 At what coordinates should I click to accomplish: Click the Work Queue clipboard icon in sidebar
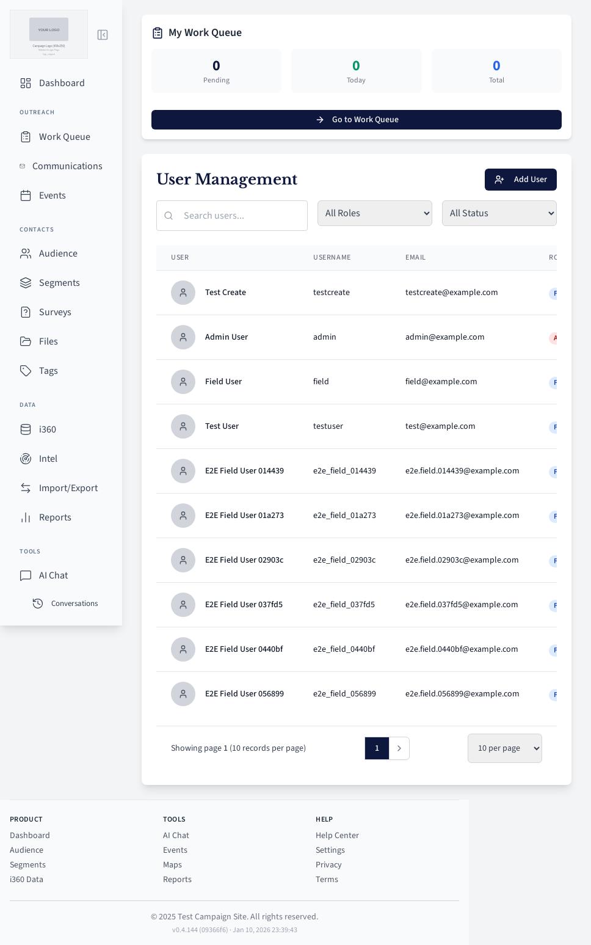pos(26,137)
